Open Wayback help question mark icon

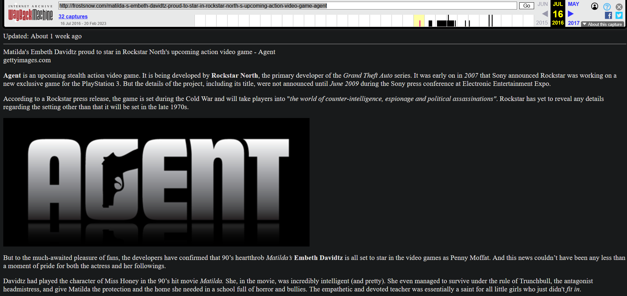(607, 7)
